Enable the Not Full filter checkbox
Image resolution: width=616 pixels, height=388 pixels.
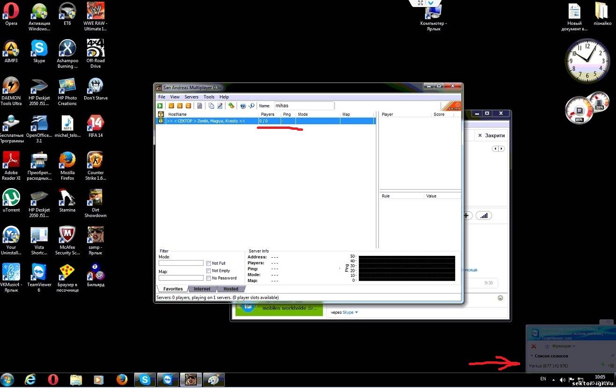point(209,263)
